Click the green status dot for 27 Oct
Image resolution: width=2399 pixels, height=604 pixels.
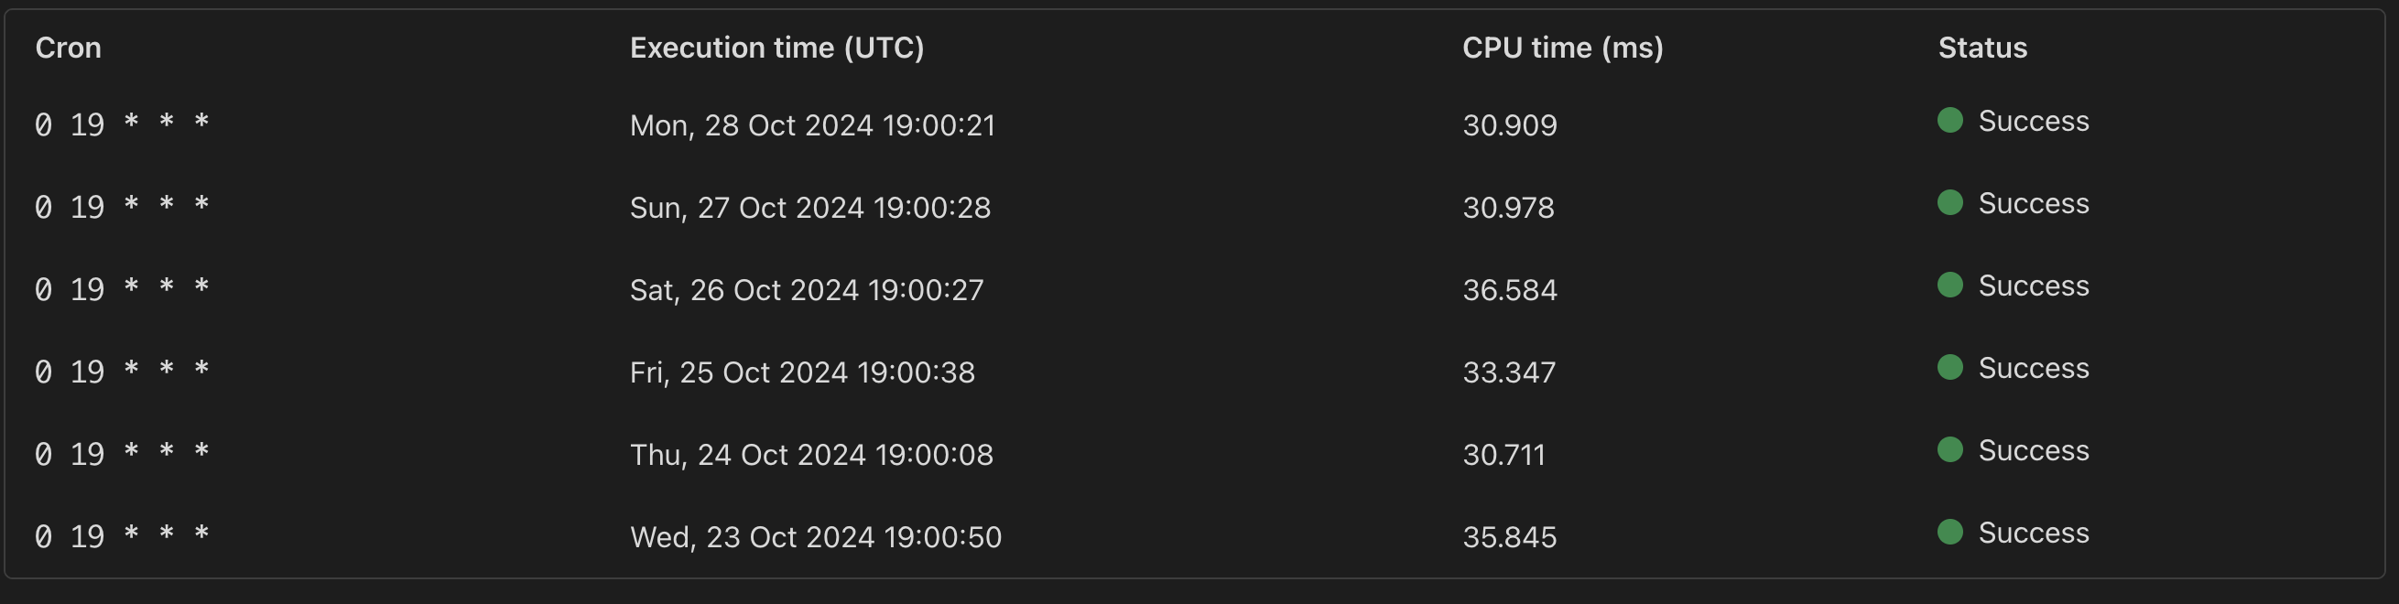coord(1950,202)
